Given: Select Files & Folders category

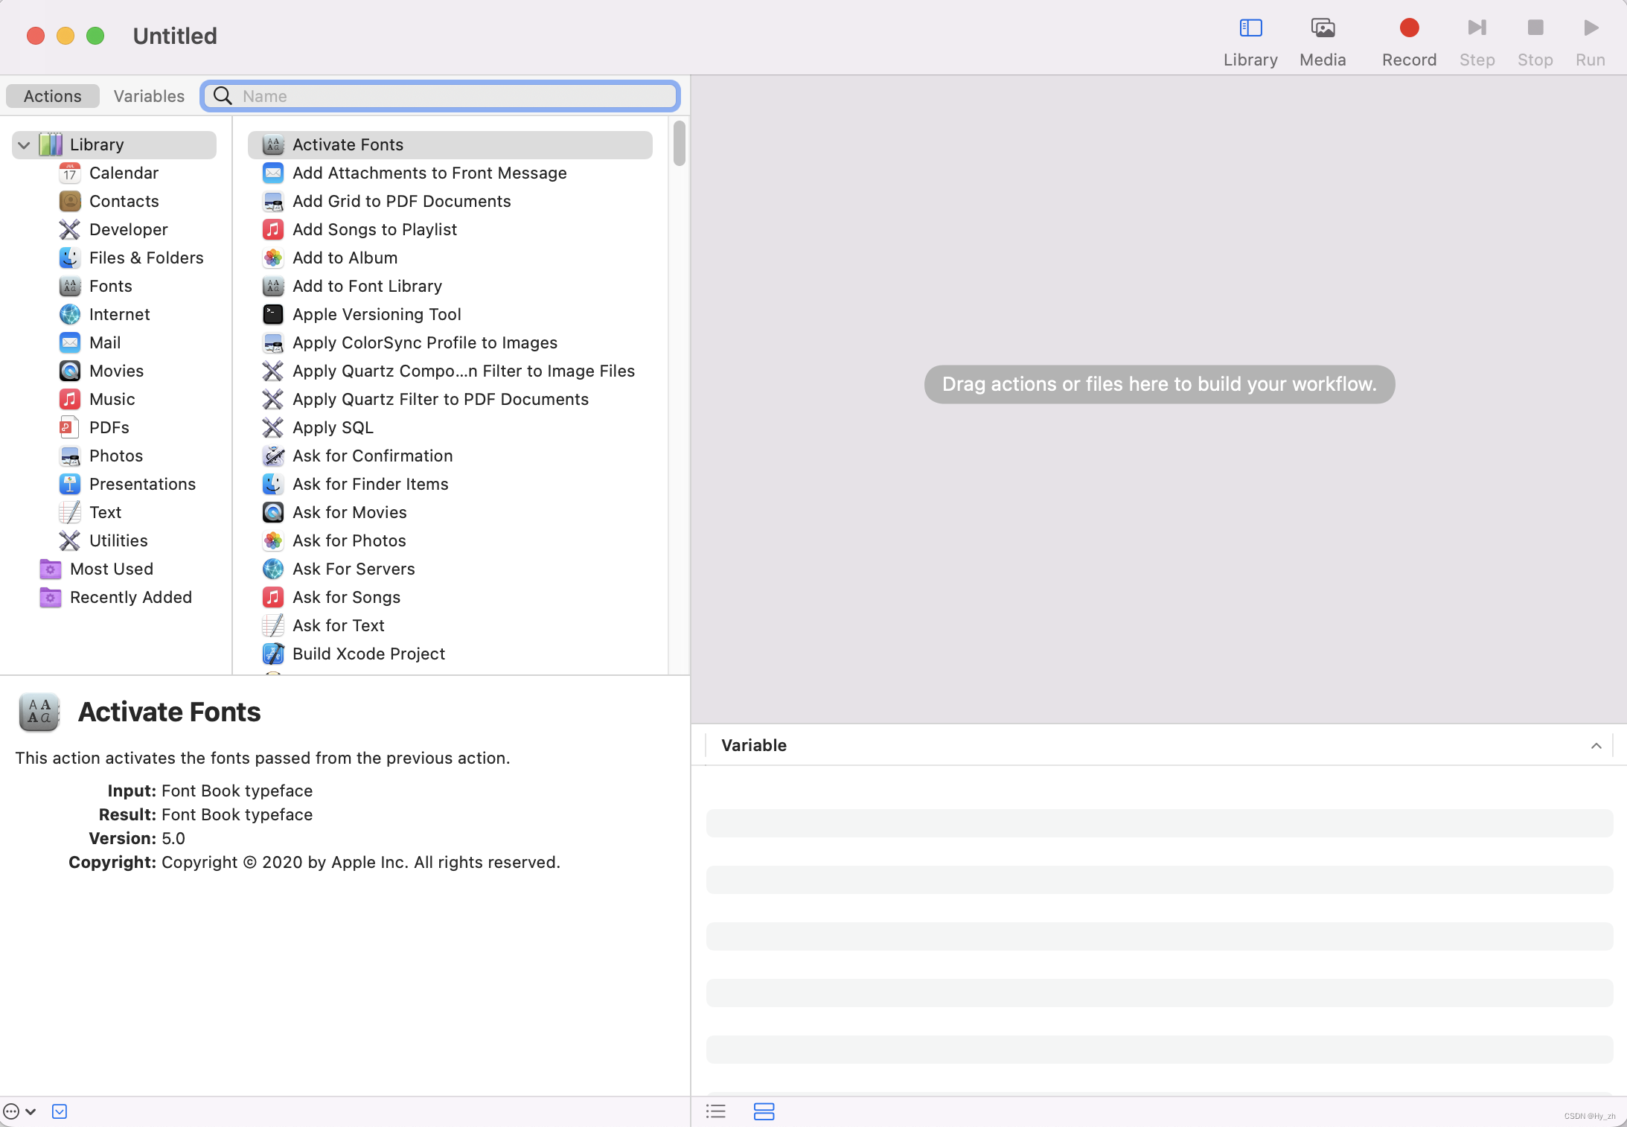Looking at the screenshot, I should tap(146, 258).
